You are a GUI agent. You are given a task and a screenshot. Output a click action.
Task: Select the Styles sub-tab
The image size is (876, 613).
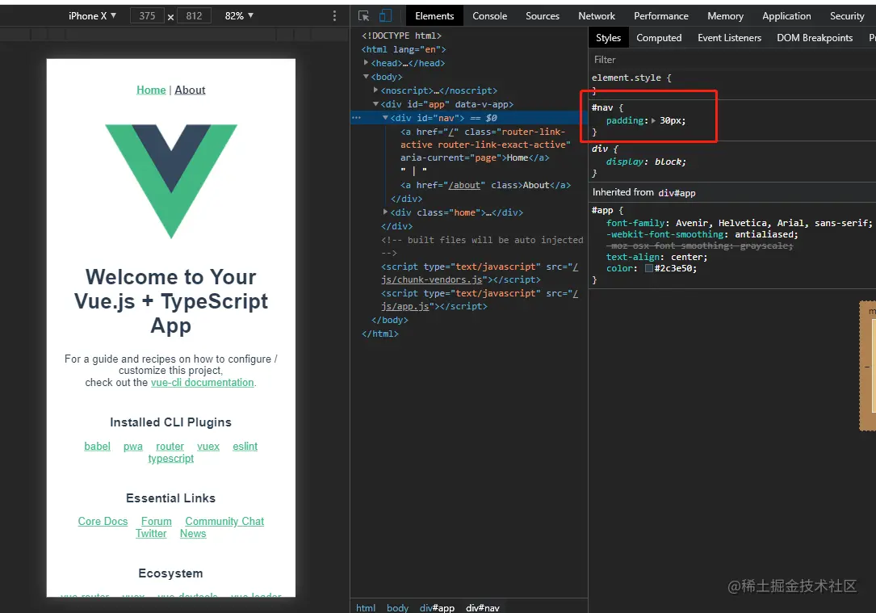(608, 38)
